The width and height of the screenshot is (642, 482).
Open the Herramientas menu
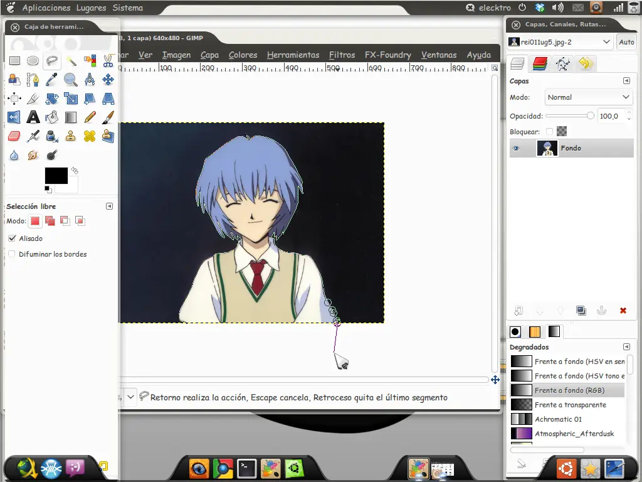click(x=293, y=55)
